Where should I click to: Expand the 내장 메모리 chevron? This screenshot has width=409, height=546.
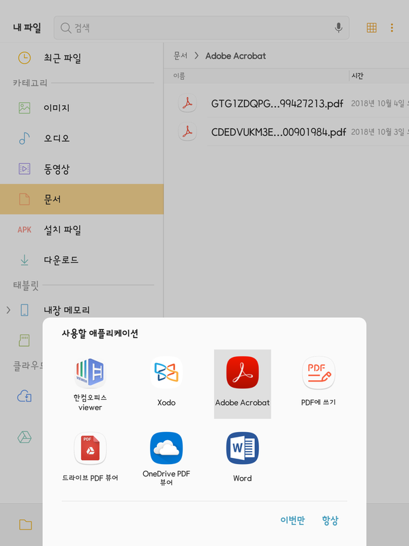click(x=8, y=310)
